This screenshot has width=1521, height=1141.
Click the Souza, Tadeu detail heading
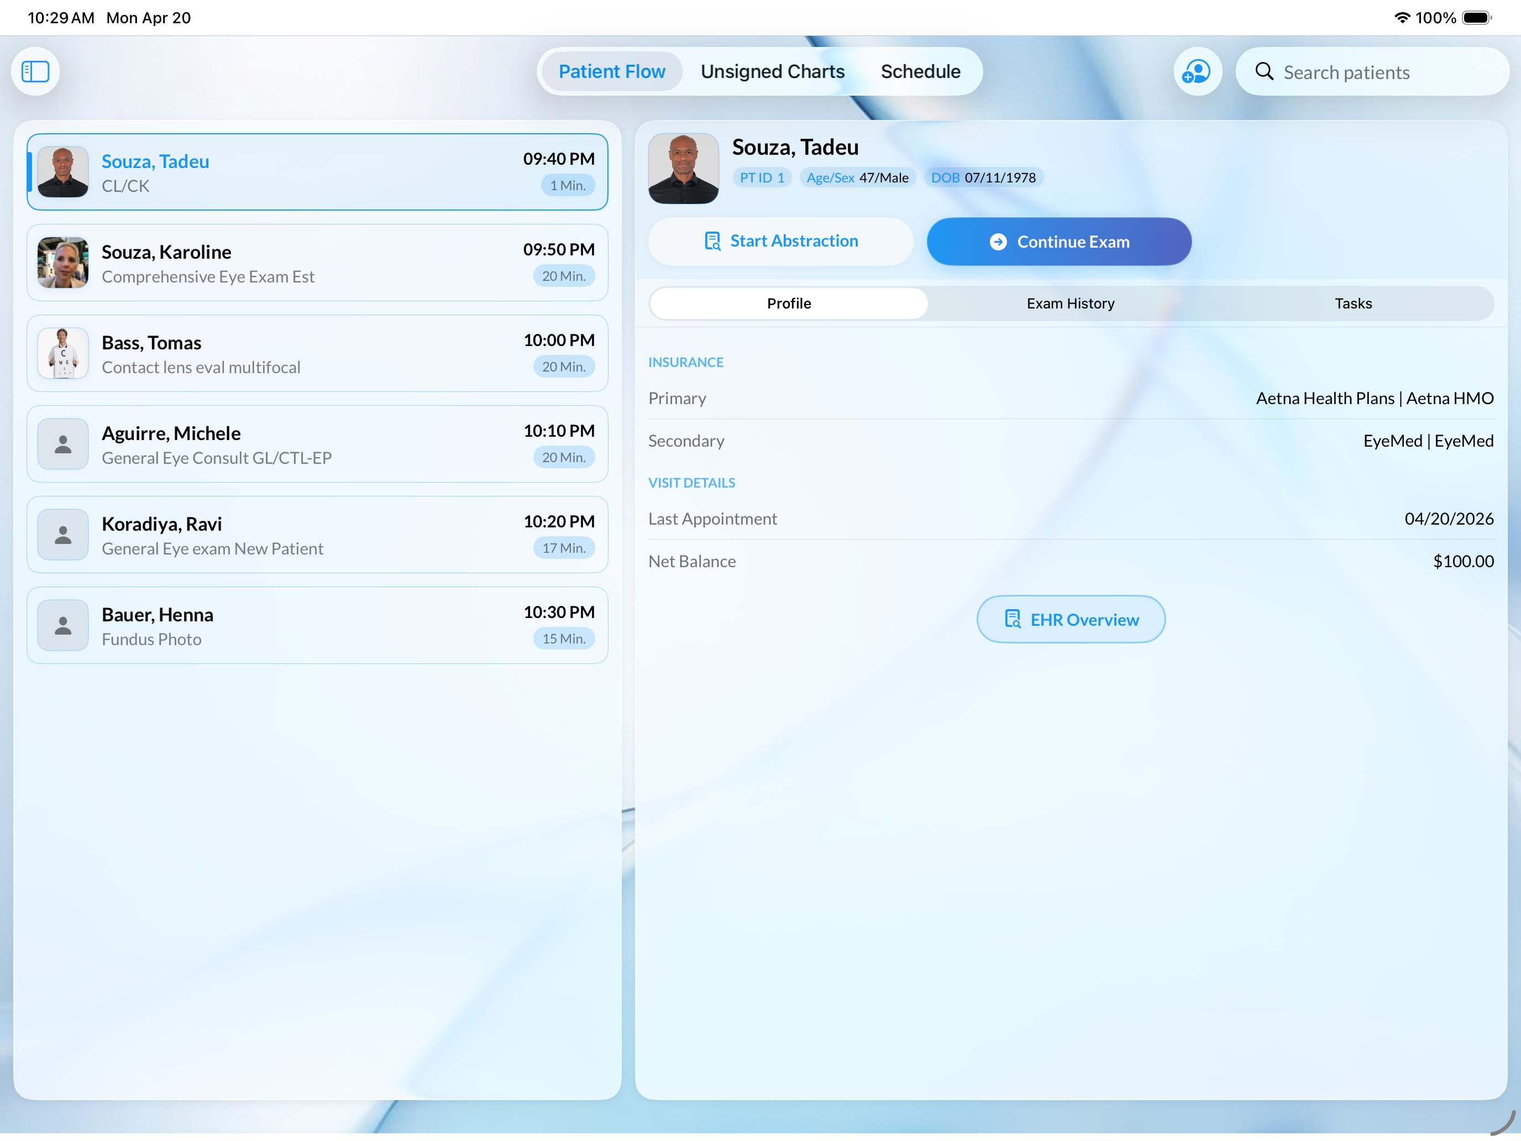[x=795, y=147]
